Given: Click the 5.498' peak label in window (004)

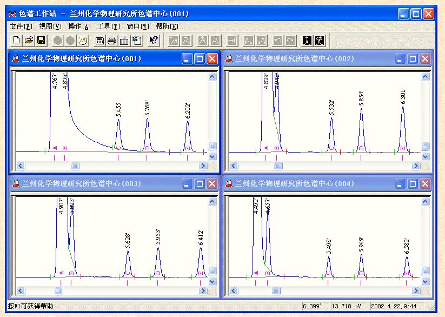Looking at the screenshot, I should click(x=329, y=246).
